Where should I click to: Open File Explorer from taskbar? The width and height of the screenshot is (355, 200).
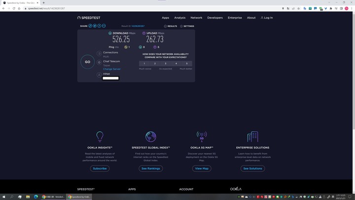(x=28, y=197)
